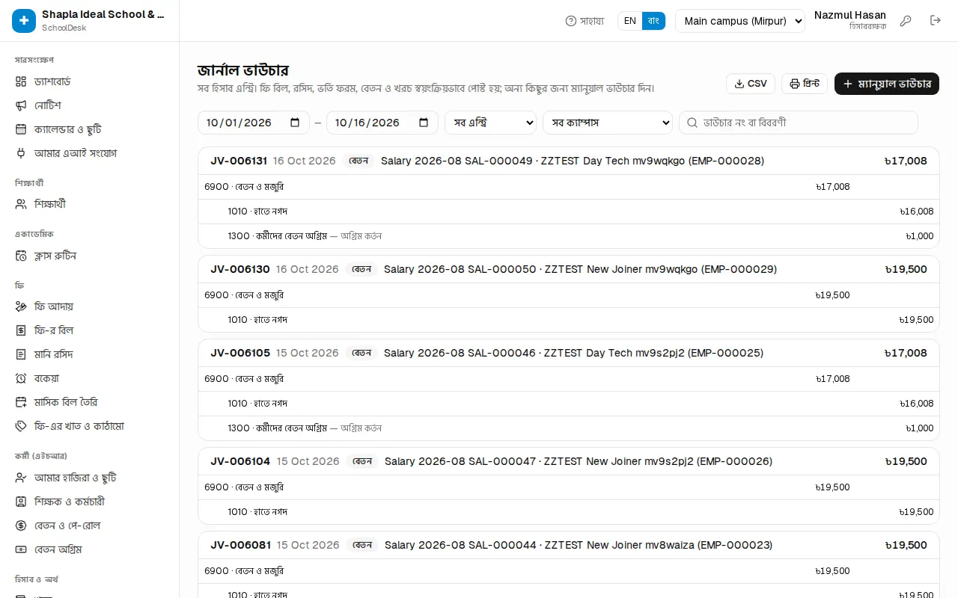958x598 pixels.
Task: Click the ম্যানুয়াল ভাউচার button
Action: click(887, 84)
